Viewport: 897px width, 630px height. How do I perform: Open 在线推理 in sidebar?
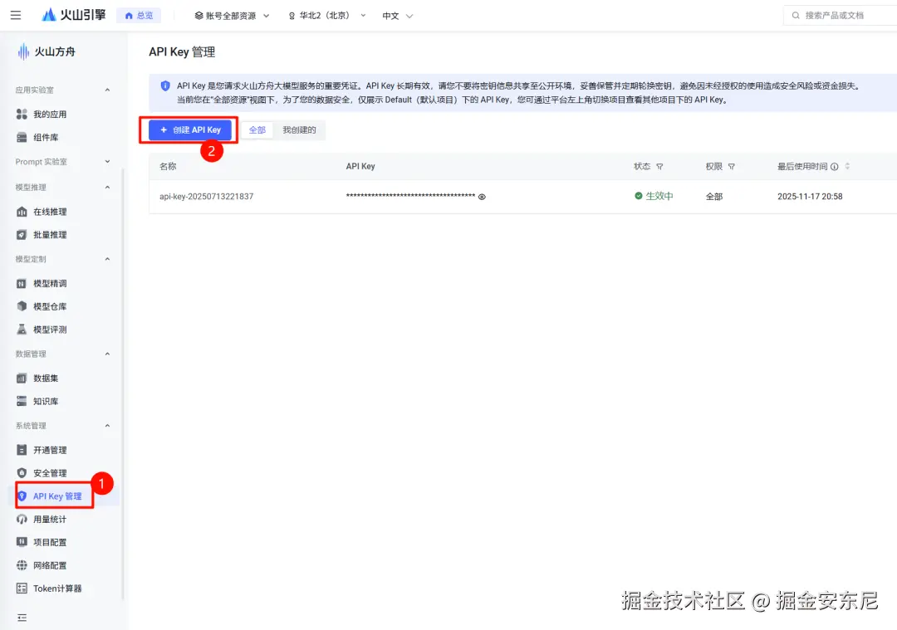pyautogui.click(x=50, y=212)
